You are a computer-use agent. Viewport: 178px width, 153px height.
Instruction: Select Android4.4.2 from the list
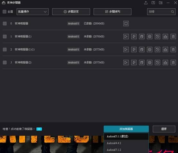click(126, 143)
